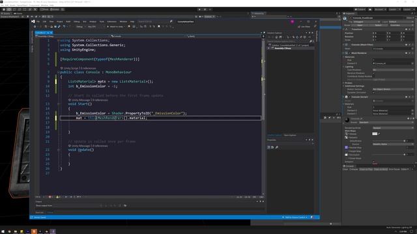Open the Overrides dropdown in Inspector
417x234 pixels.
(x=401, y=25)
